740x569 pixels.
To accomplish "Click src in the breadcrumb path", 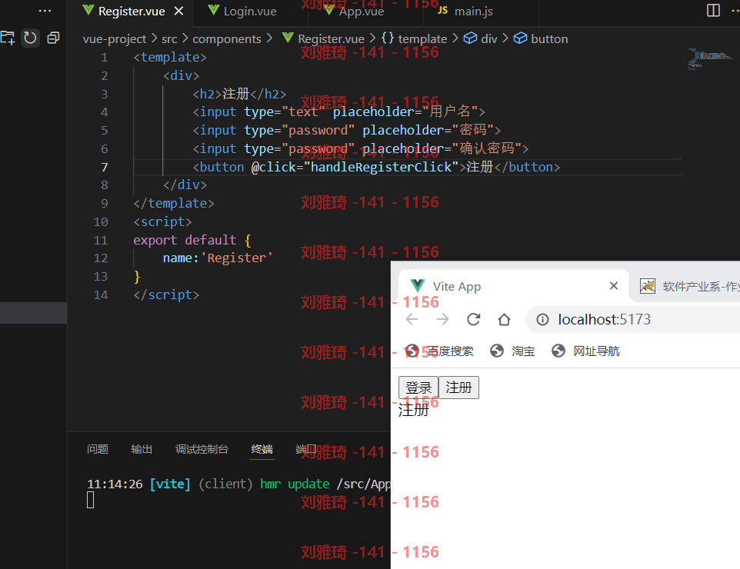I will 169,38.
